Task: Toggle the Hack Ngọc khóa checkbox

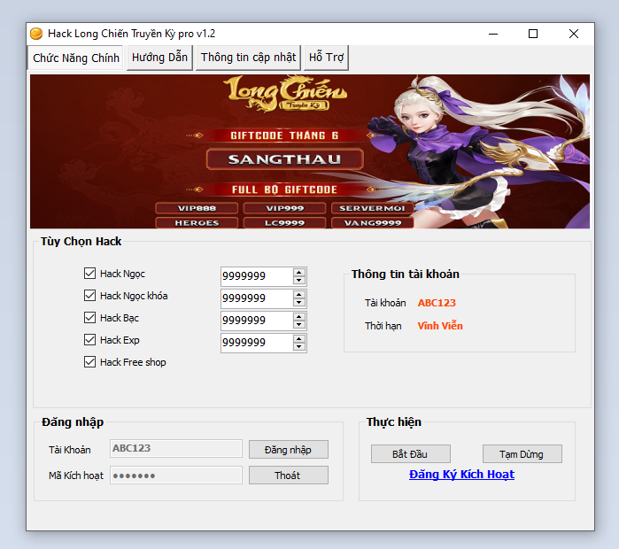Action: [x=89, y=296]
